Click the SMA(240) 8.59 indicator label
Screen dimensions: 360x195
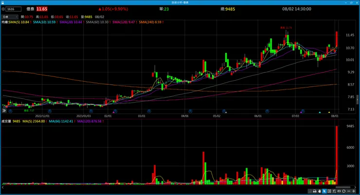coord(151,22)
